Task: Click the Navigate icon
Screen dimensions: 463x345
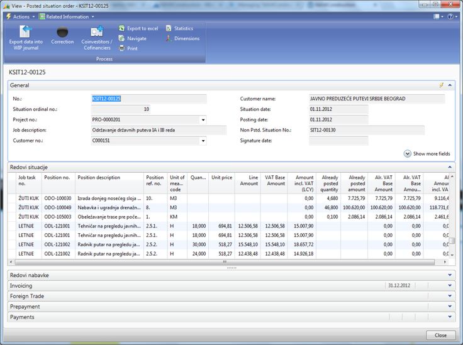Action: pyautogui.click(x=121, y=38)
